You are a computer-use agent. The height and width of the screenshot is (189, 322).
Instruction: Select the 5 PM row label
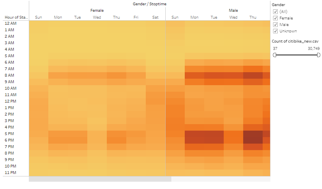point(9,134)
